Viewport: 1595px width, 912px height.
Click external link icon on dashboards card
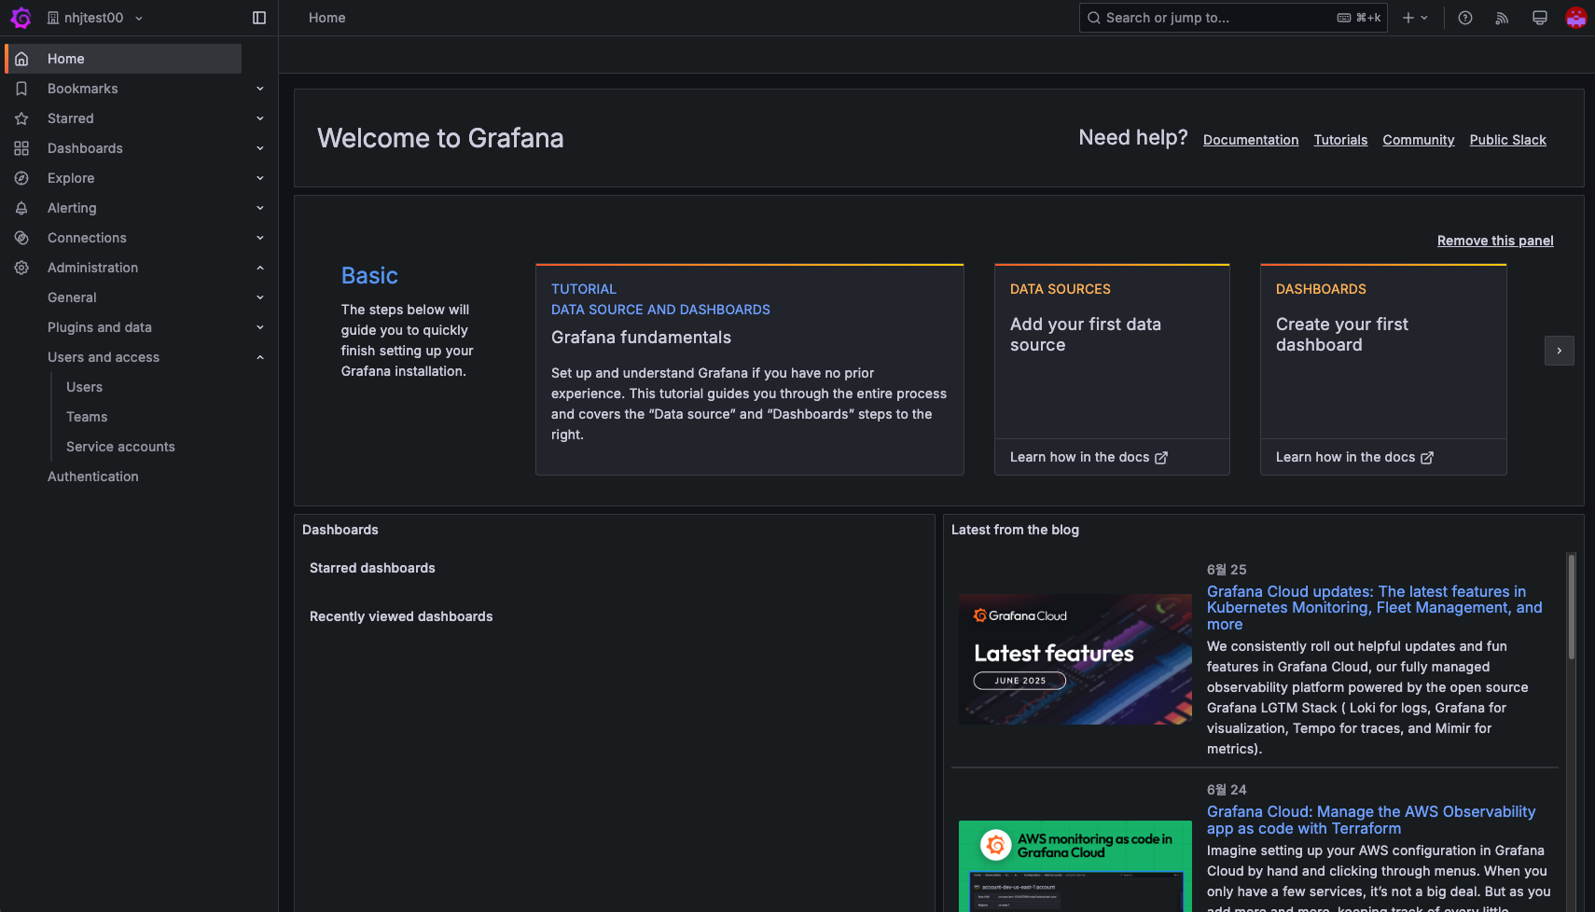1427,458
